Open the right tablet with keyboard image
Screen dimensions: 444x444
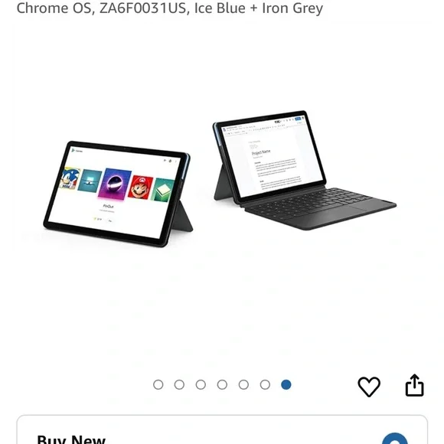[x=305, y=171]
